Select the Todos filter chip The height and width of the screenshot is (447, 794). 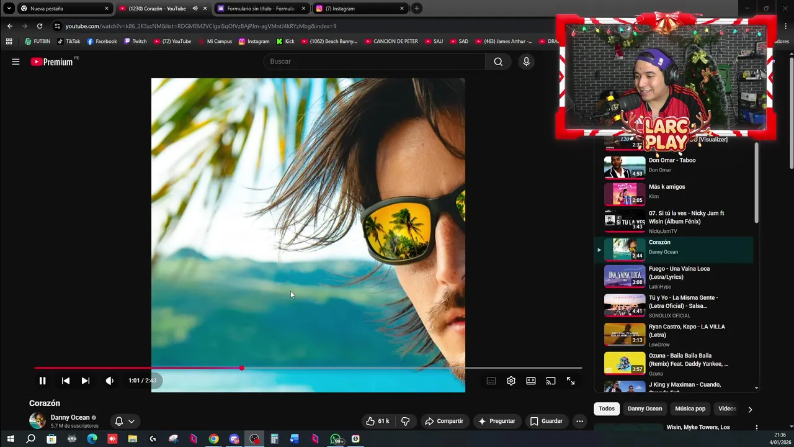(x=607, y=409)
